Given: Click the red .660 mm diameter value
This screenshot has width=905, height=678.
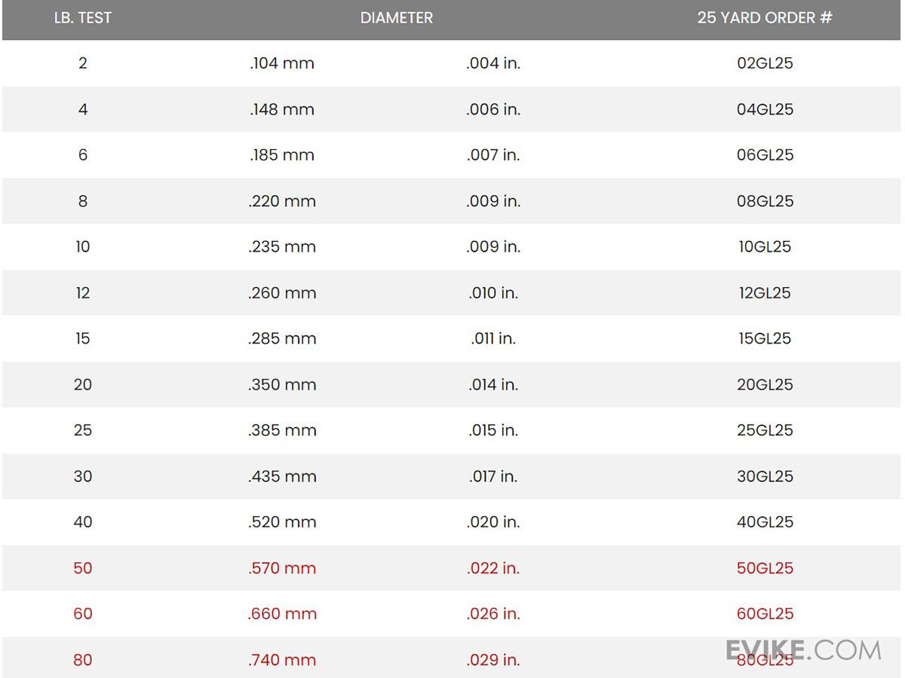Looking at the screenshot, I should [x=282, y=614].
